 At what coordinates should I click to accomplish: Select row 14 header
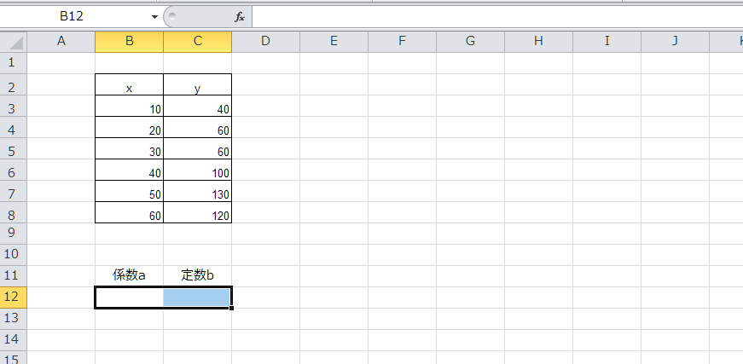pyautogui.click(x=14, y=340)
